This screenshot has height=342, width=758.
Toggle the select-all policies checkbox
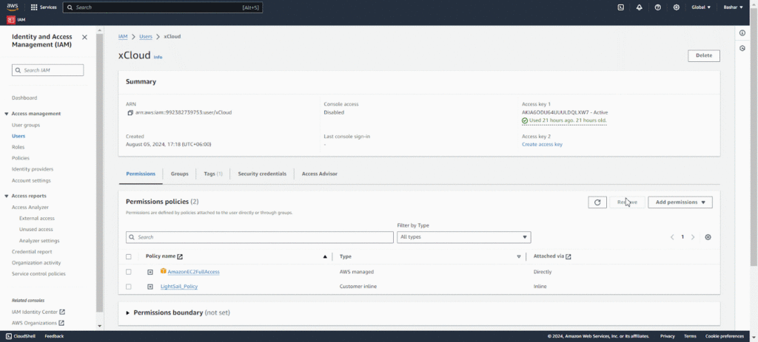[x=129, y=257]
